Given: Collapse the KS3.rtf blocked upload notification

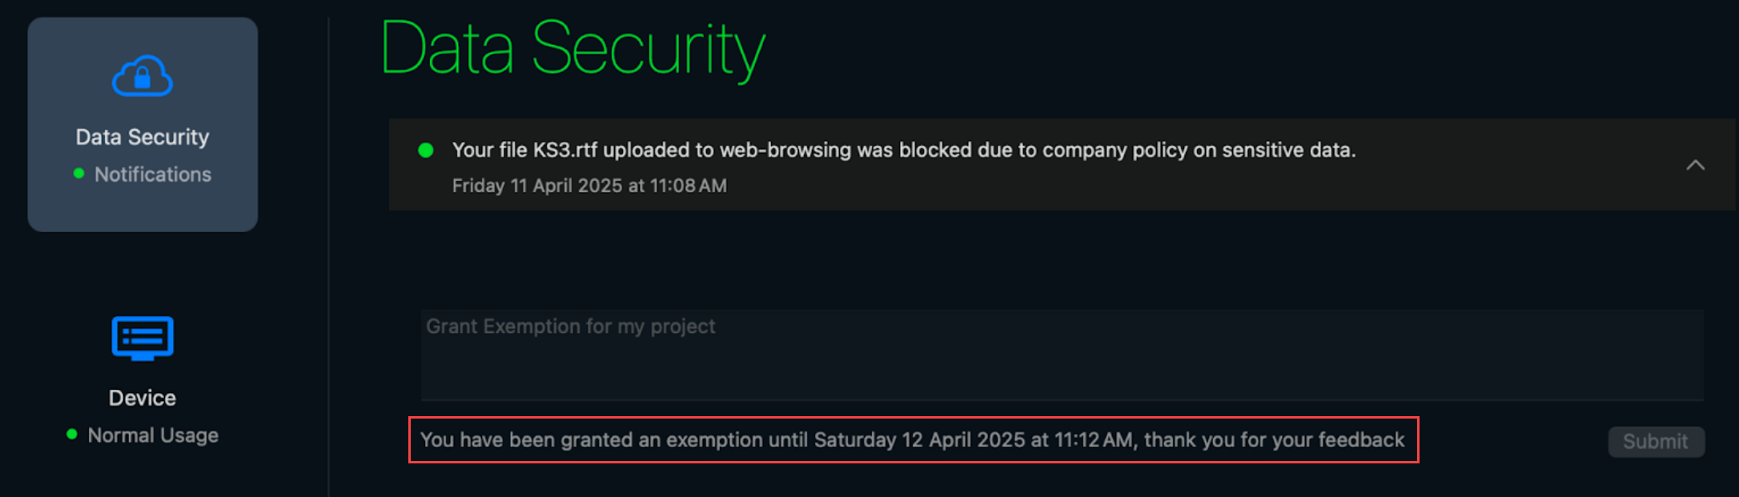Looking at the screenshot, I should [1695, 165].
